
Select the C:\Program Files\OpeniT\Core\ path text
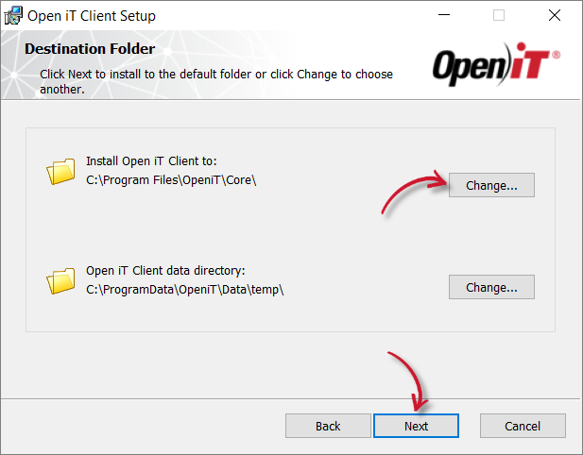tap(171, 179)
